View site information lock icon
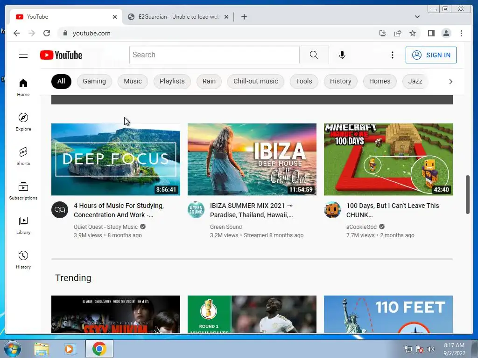 65,33
